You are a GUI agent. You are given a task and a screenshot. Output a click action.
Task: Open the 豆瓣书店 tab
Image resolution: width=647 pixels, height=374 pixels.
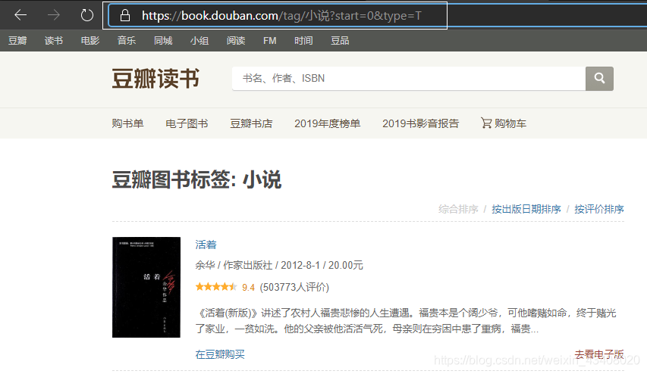pyautogui.click(x=251, y=123)
